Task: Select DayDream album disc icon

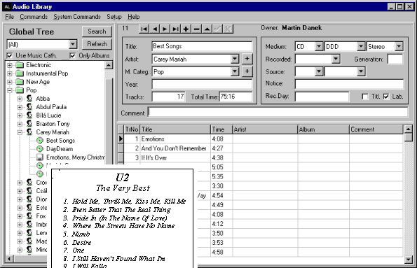Action: [40, 149]
